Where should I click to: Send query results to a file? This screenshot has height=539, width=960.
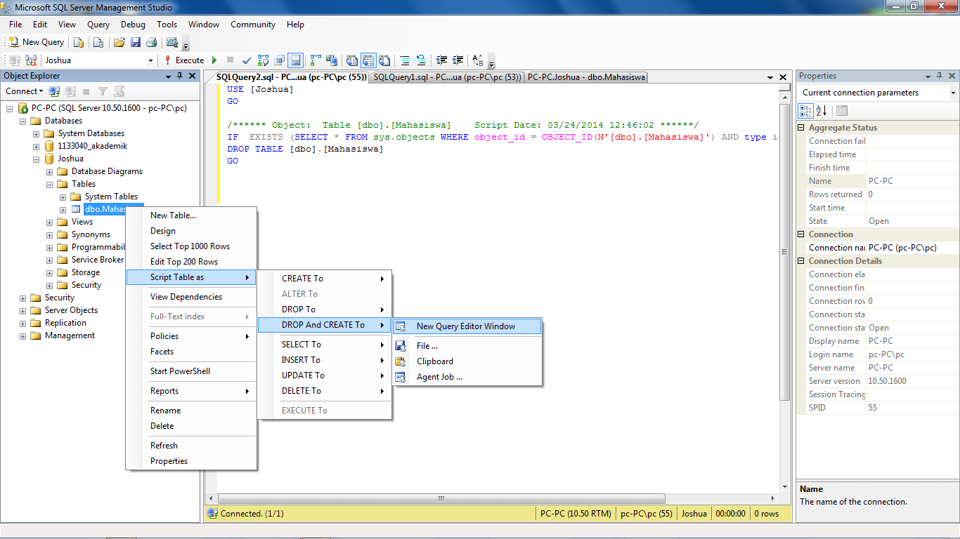tap(384, 60)
